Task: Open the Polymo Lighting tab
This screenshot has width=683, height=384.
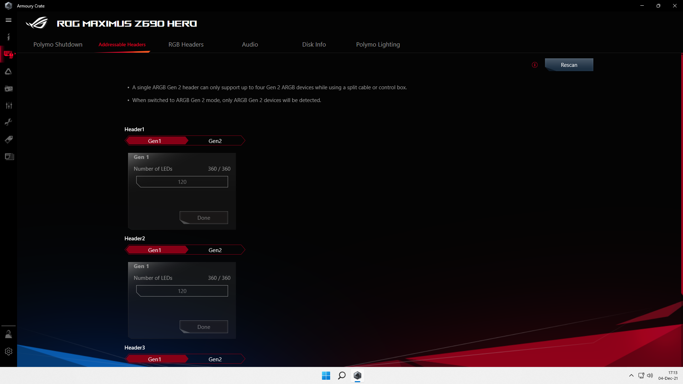Action: [378, 44]
